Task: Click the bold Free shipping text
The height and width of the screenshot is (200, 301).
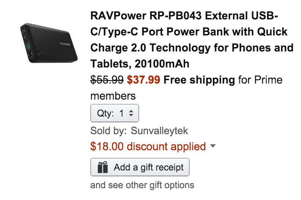Action: coord(199,79)
